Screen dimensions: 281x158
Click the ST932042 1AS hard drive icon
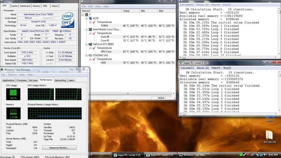coord(90,55)
